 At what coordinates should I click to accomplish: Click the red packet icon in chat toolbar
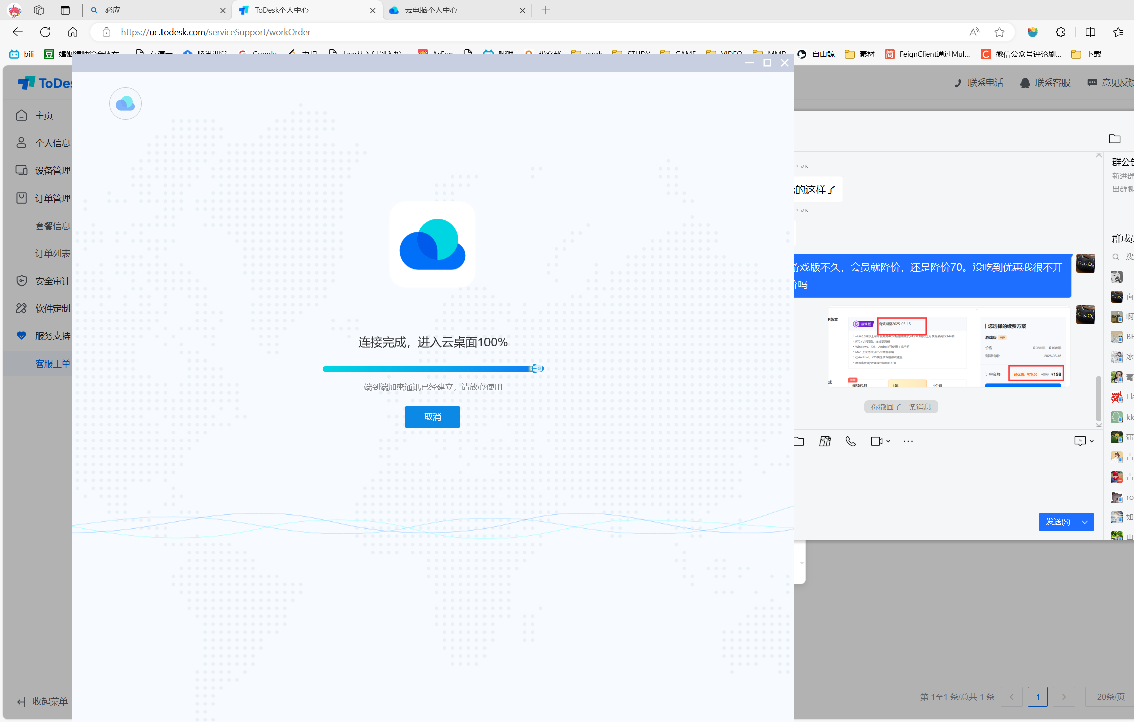point(825,441)
